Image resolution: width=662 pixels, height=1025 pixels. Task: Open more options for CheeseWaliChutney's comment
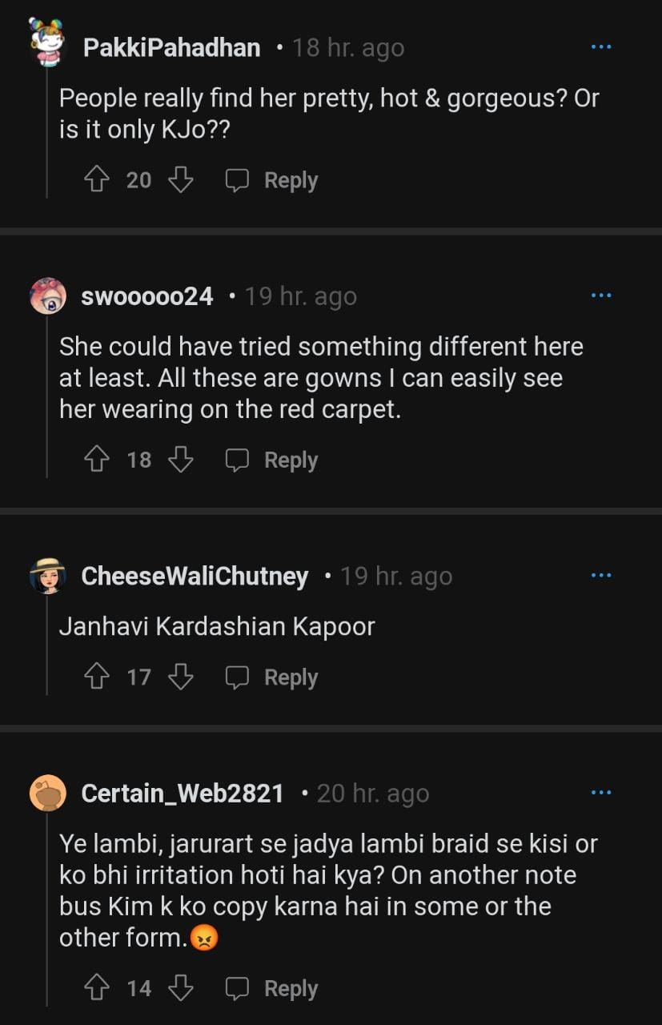(x=600, y=575)
